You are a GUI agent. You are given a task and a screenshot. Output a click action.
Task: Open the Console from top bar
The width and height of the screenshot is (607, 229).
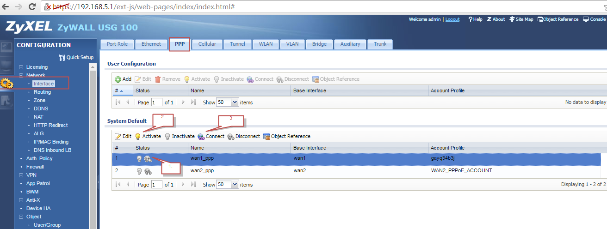pos(594,19)
